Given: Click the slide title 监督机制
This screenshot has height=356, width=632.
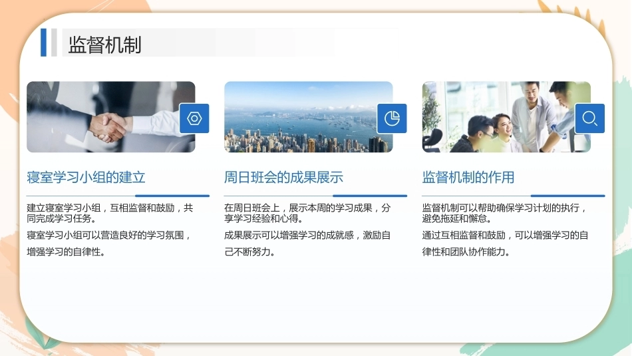Looking at the screenshot, I should 104,45.
